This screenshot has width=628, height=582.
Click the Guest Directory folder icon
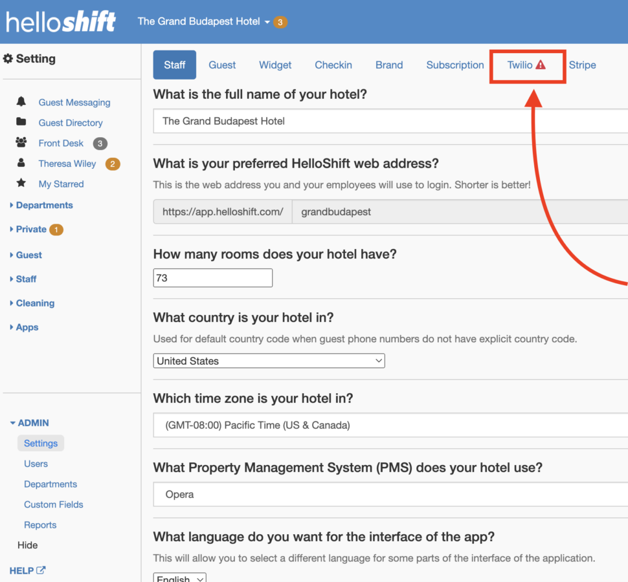21,122
